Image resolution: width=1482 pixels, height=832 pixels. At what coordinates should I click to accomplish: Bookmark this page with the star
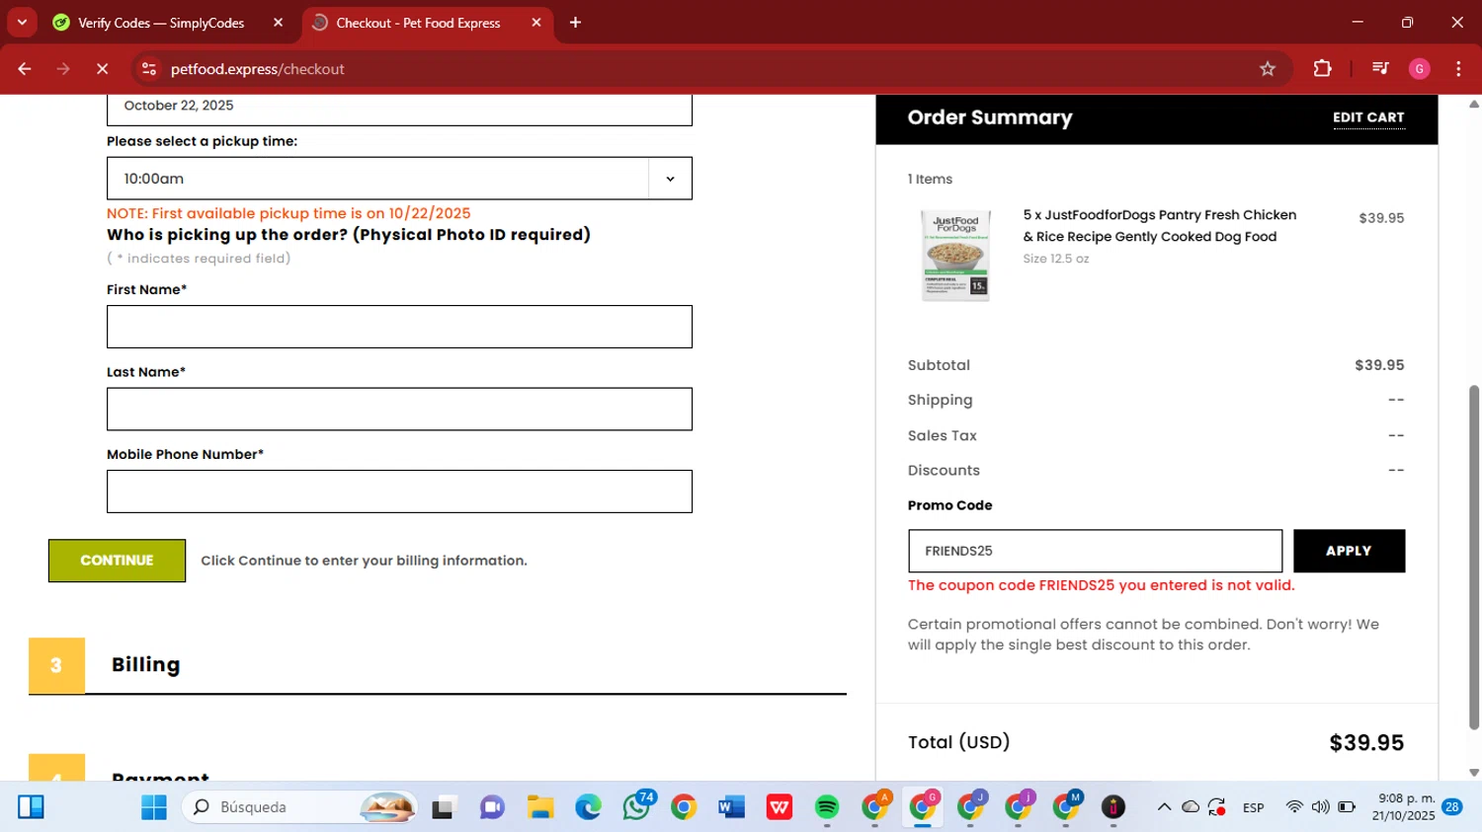[1268, 69]
